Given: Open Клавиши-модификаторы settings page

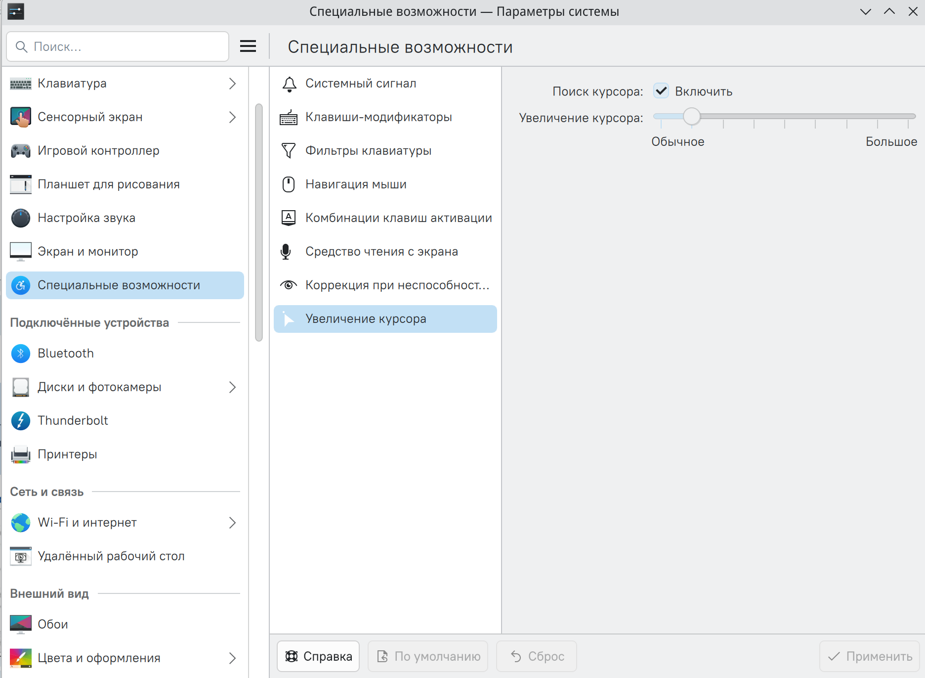Looking at the screenshot, I should tap(378, 117).
